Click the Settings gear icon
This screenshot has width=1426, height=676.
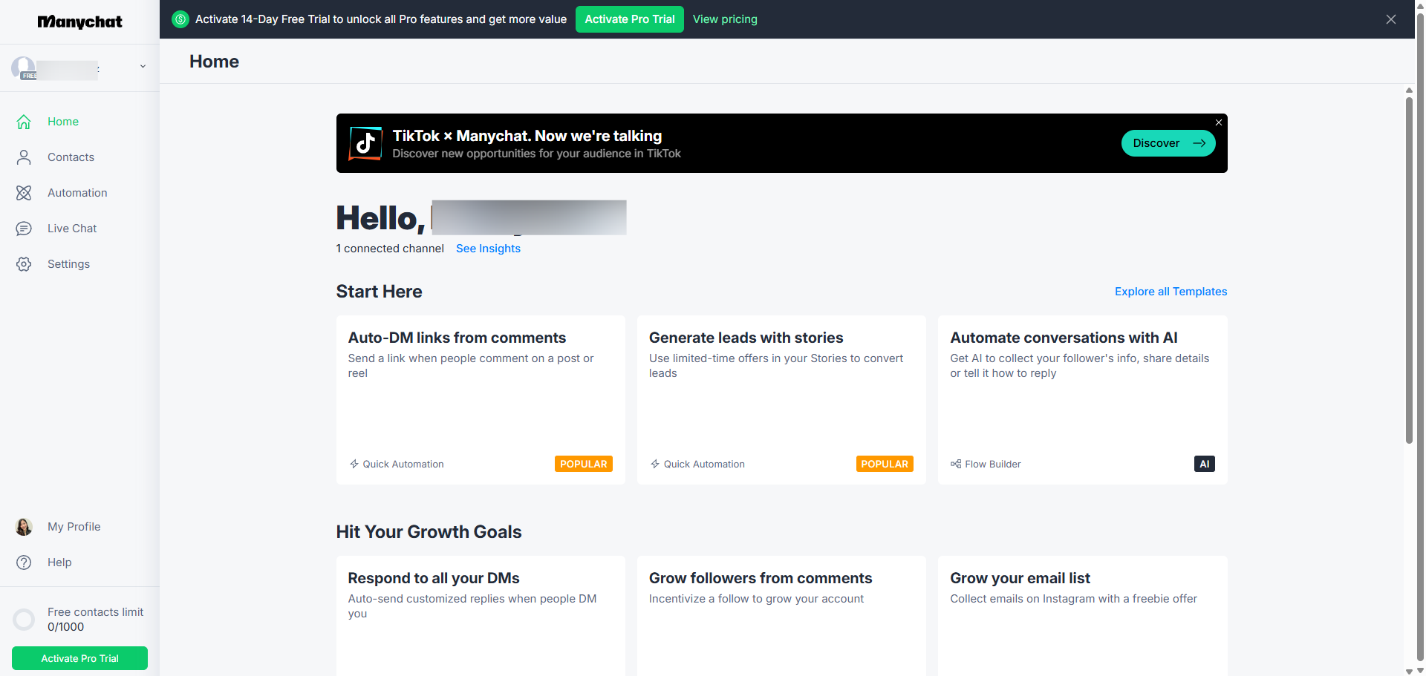24,264
